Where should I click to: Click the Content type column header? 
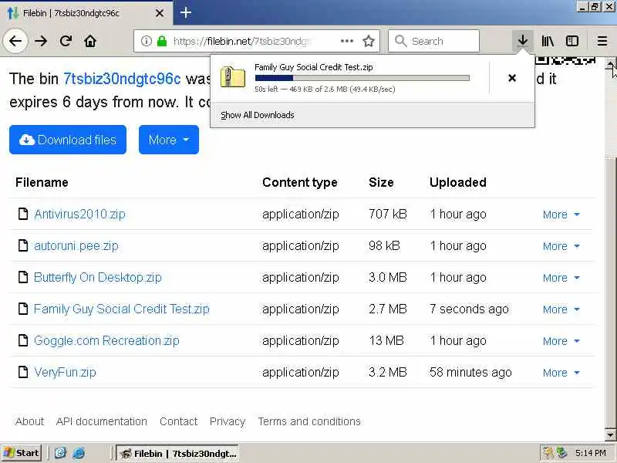(x=300, y=182)
